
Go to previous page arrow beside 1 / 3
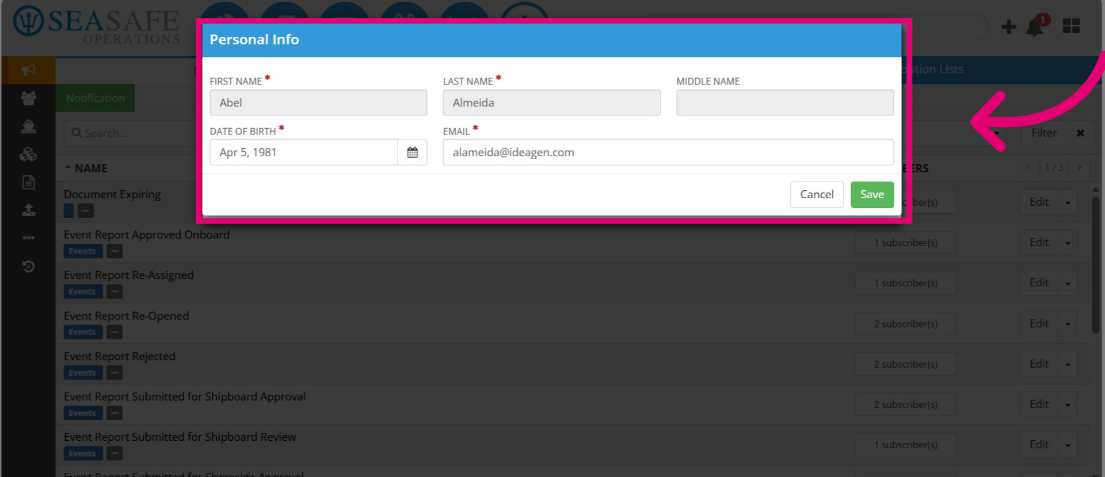1029,167
